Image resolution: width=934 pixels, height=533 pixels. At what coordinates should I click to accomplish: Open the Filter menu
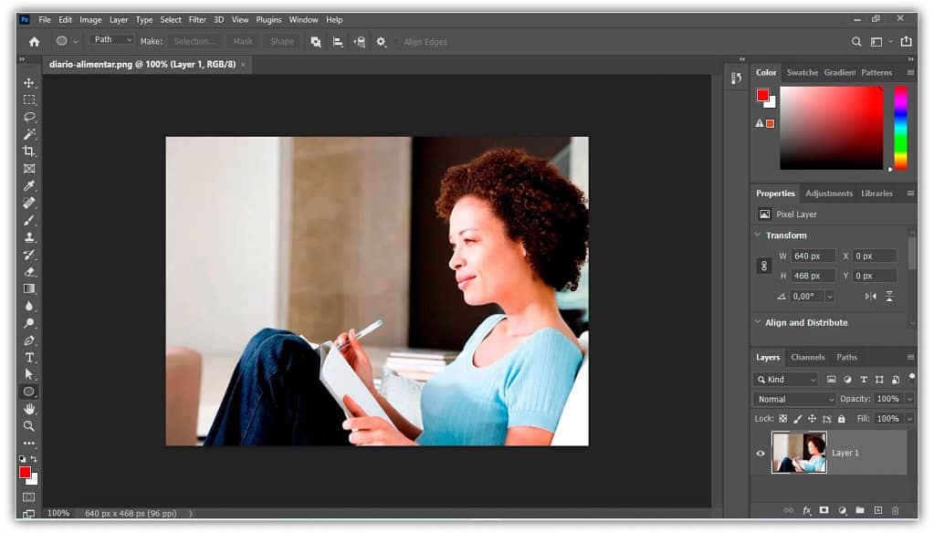[x=197, y=19]
